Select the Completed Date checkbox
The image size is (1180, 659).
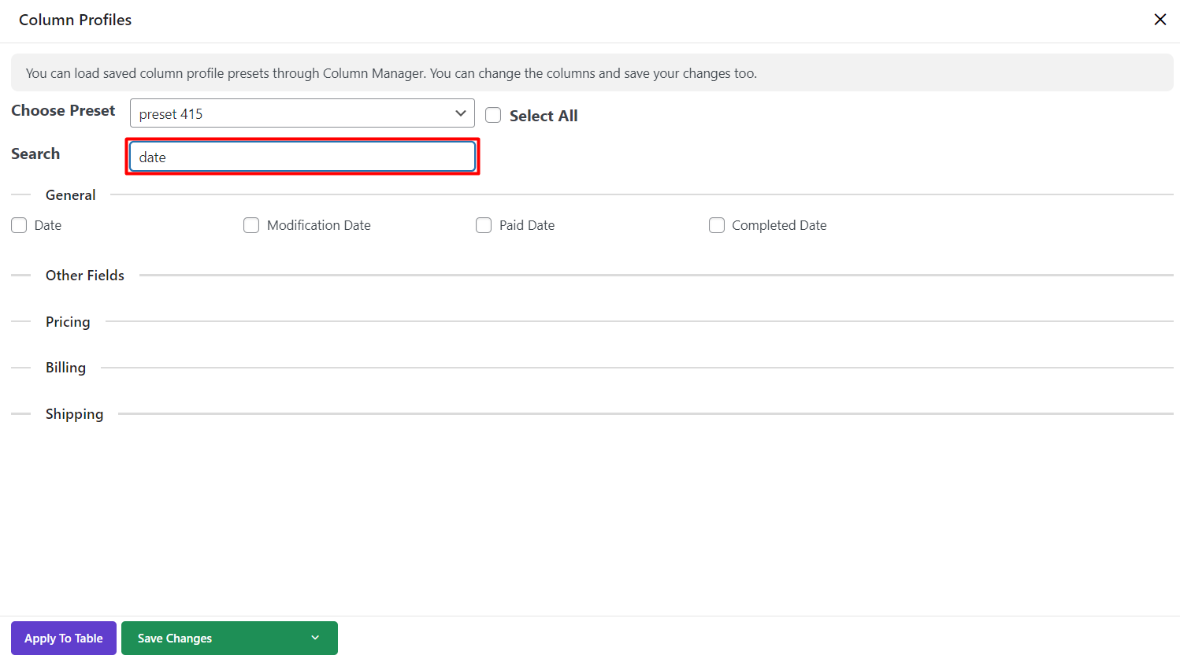coord(717,226)
